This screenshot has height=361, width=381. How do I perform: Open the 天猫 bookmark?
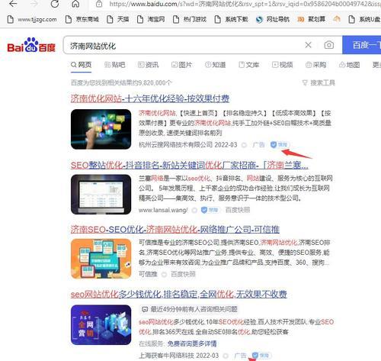coord(118,19)
